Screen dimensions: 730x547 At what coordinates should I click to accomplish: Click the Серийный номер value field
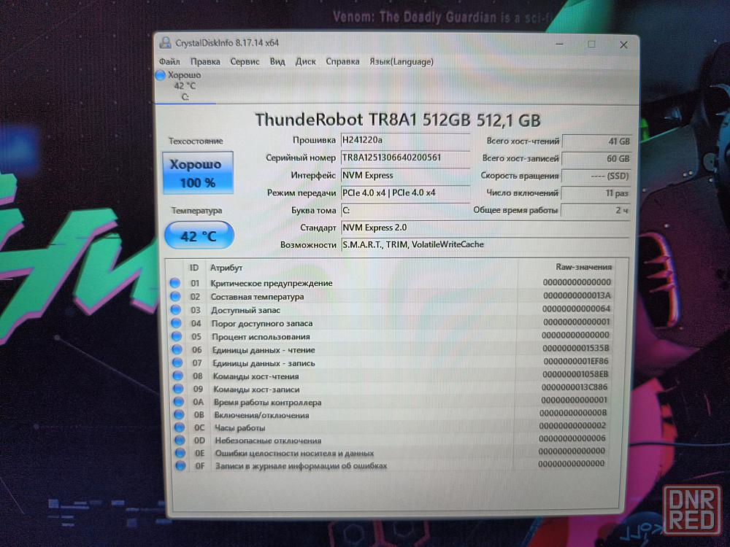click(x=404, y=158)
